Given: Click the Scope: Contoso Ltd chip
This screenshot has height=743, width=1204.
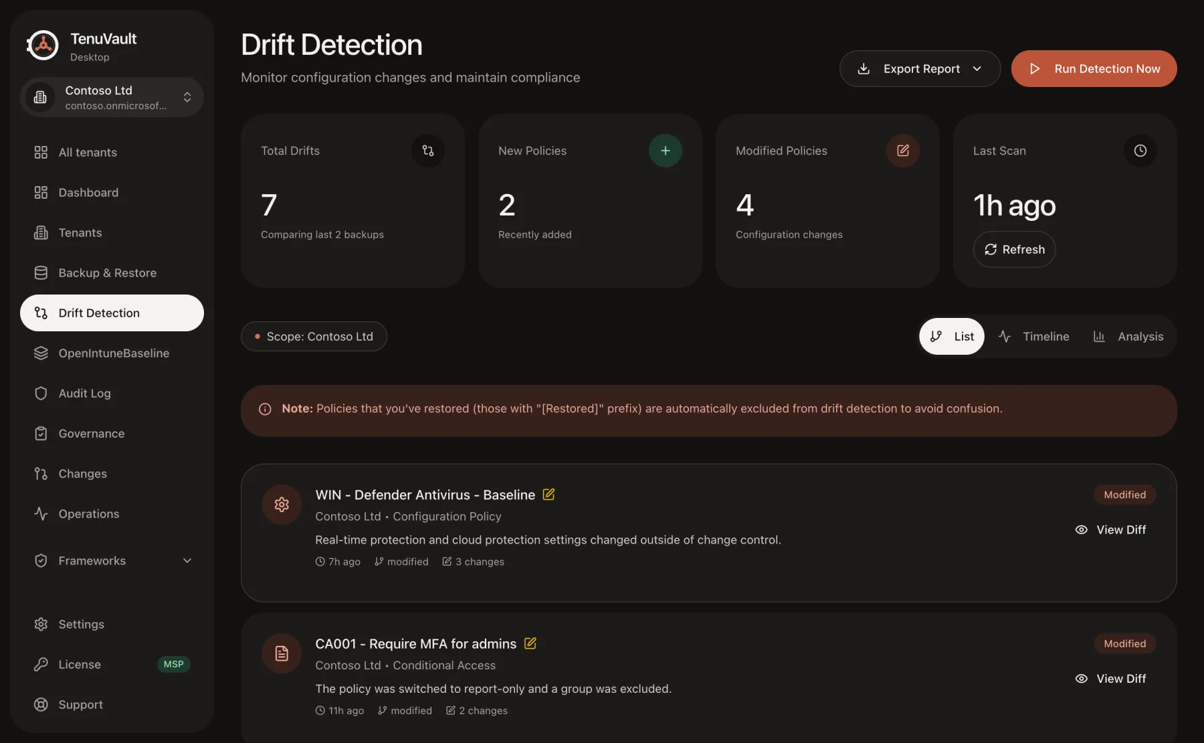Looking at the screenshot, I should click(314, 336).
